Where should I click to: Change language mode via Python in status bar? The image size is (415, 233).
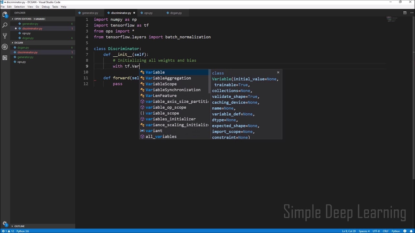[x=396, y=231]
